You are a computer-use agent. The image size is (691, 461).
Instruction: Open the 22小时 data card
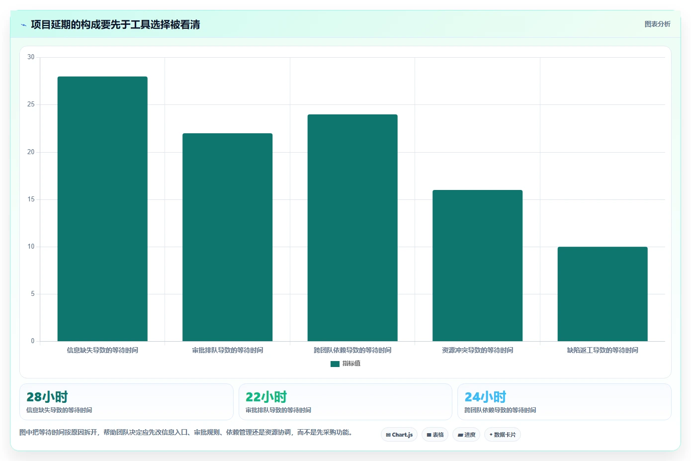click(345, 402)
